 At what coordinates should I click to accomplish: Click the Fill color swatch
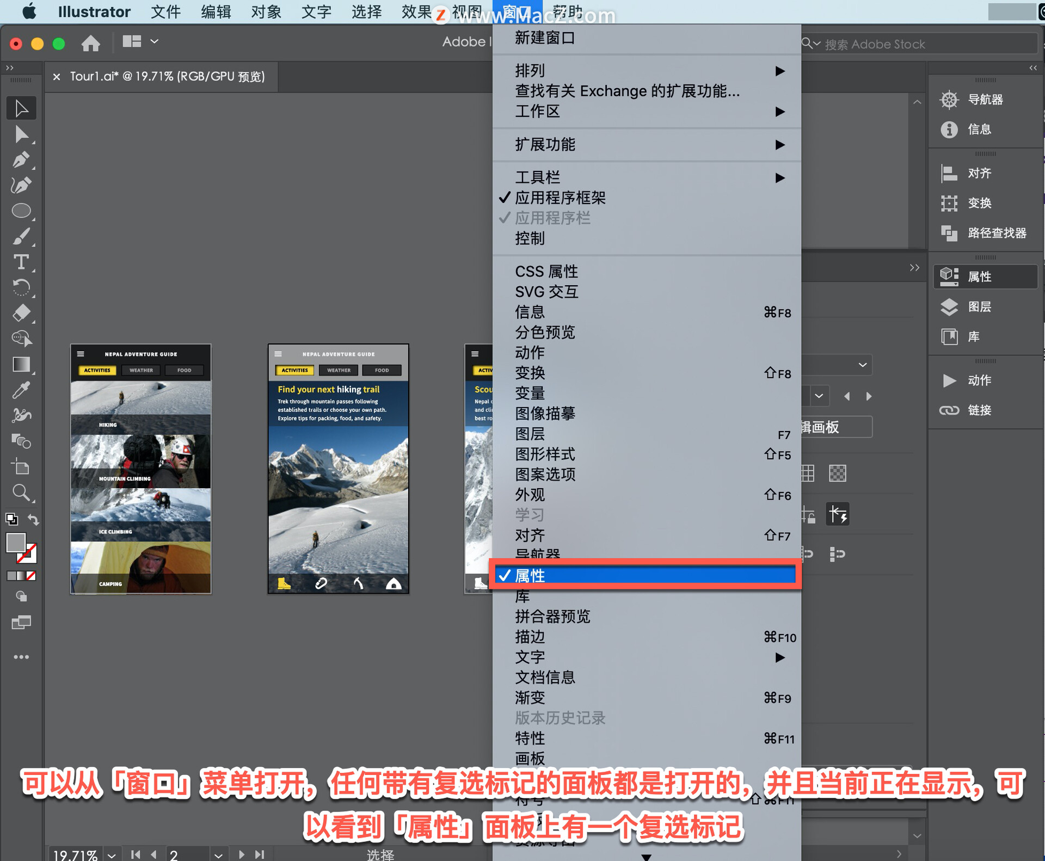pyautogui.click(x=16, y=542)
